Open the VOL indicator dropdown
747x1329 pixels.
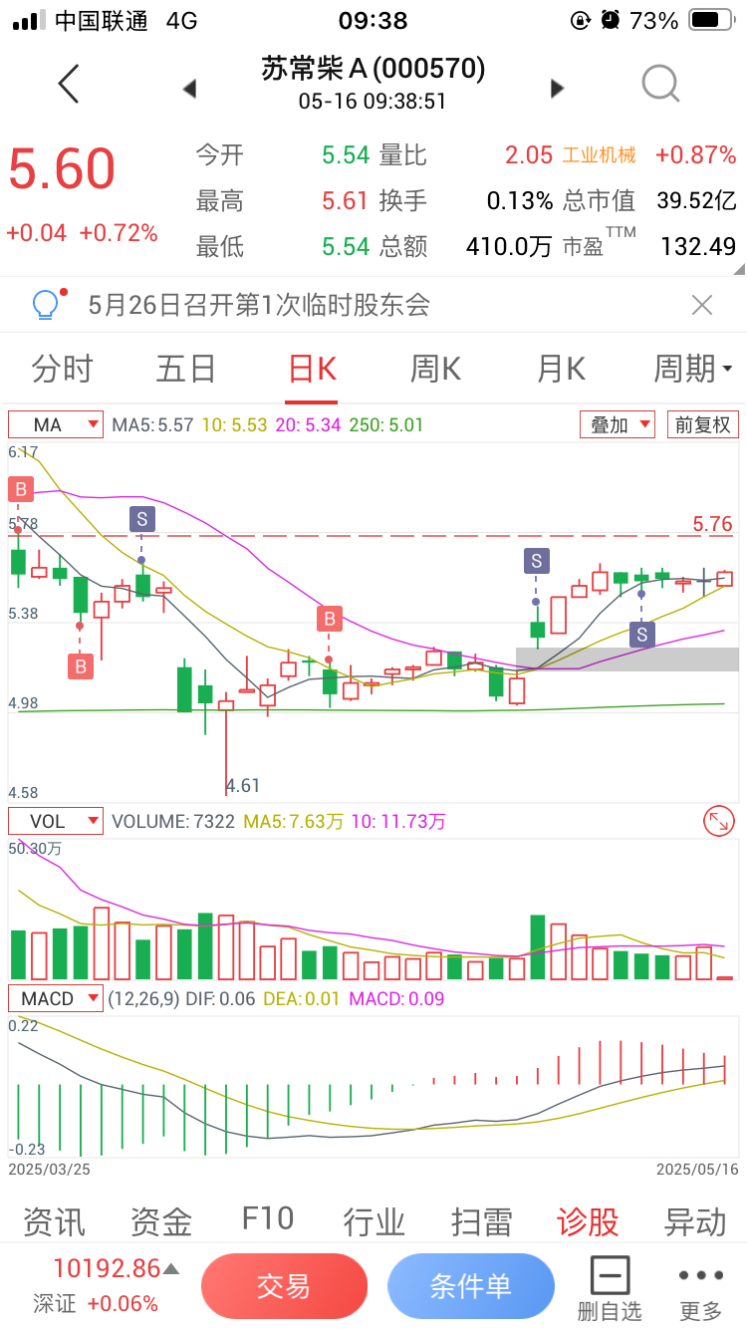click(56, 821)
